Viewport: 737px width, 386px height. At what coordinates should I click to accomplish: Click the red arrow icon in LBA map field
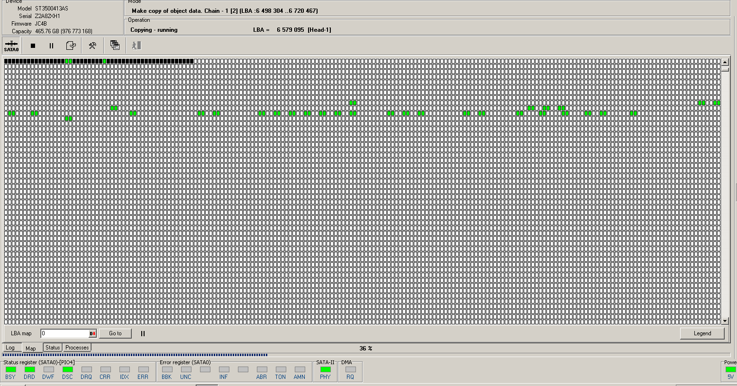tap(93, 333)
